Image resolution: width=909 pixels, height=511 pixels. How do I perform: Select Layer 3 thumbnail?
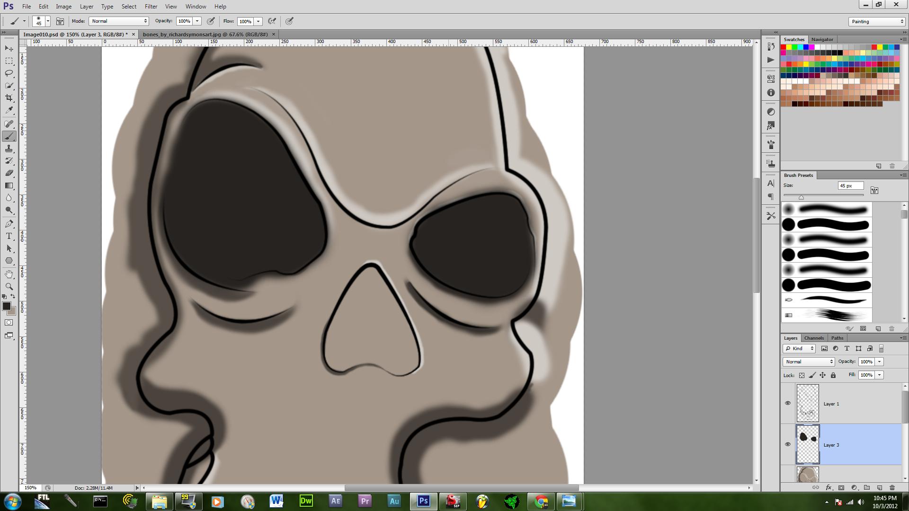tap(808, 445)
